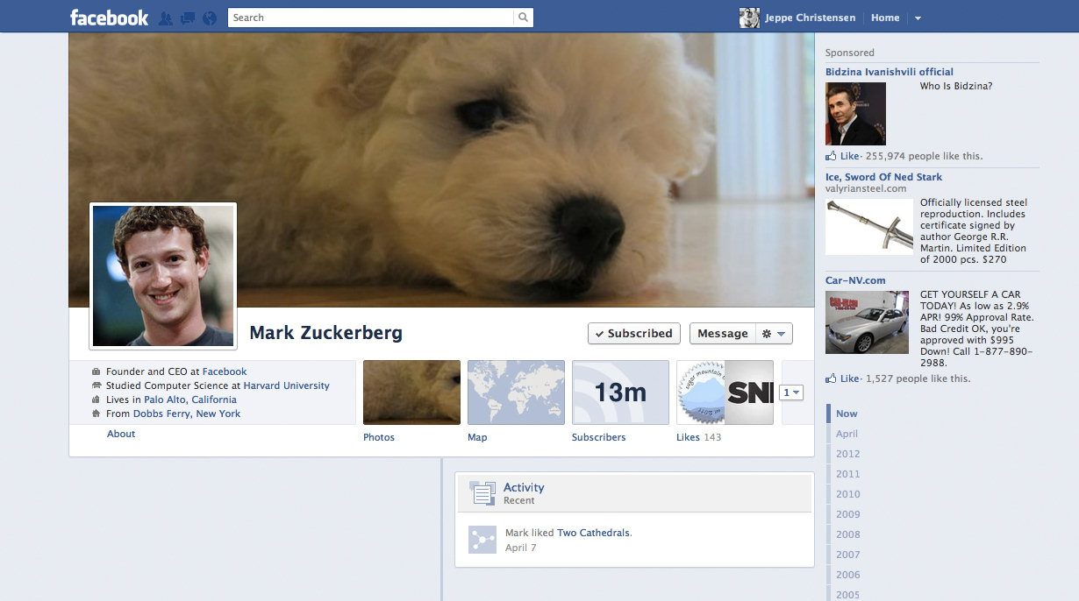Screen dimensions: 1079x601
Task: Open the Two Cathedrals link
Action: tap(593, 533)
